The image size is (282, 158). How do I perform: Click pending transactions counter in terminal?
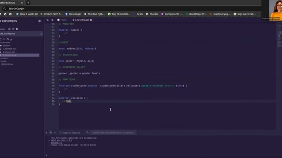pyautogui.click(x=55, y=133)
